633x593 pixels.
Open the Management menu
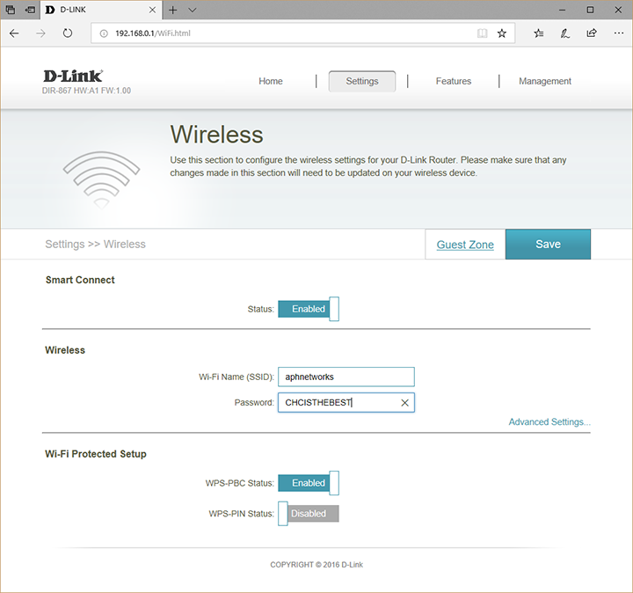pyautogui.click(x=545, y=81)
